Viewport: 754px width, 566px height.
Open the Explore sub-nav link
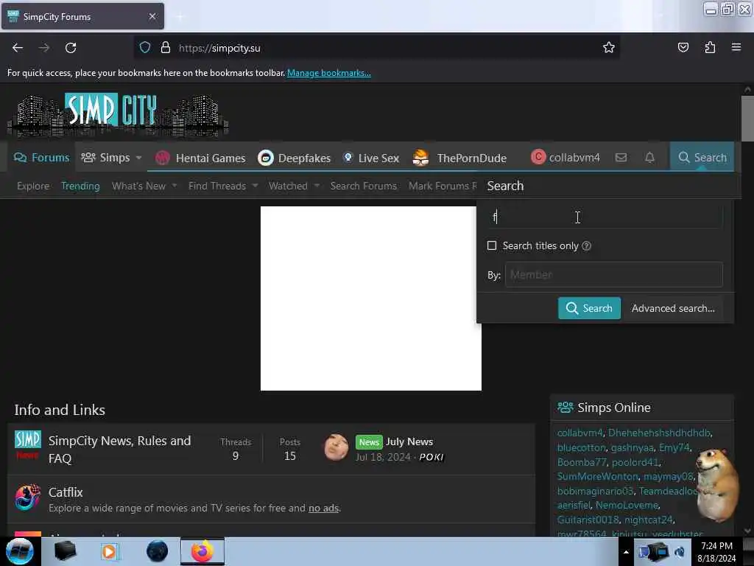33,186
